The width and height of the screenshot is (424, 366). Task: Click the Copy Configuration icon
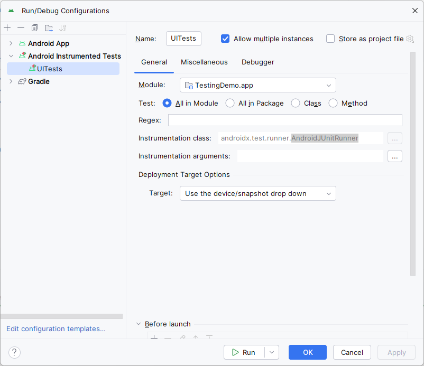35,28
